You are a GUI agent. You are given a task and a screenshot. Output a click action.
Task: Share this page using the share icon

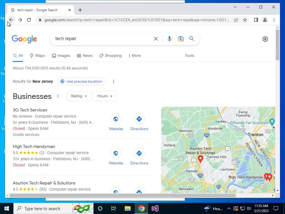pos(236,20)
